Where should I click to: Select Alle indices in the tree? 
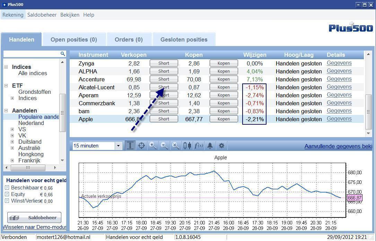click(x=33, y=73)
